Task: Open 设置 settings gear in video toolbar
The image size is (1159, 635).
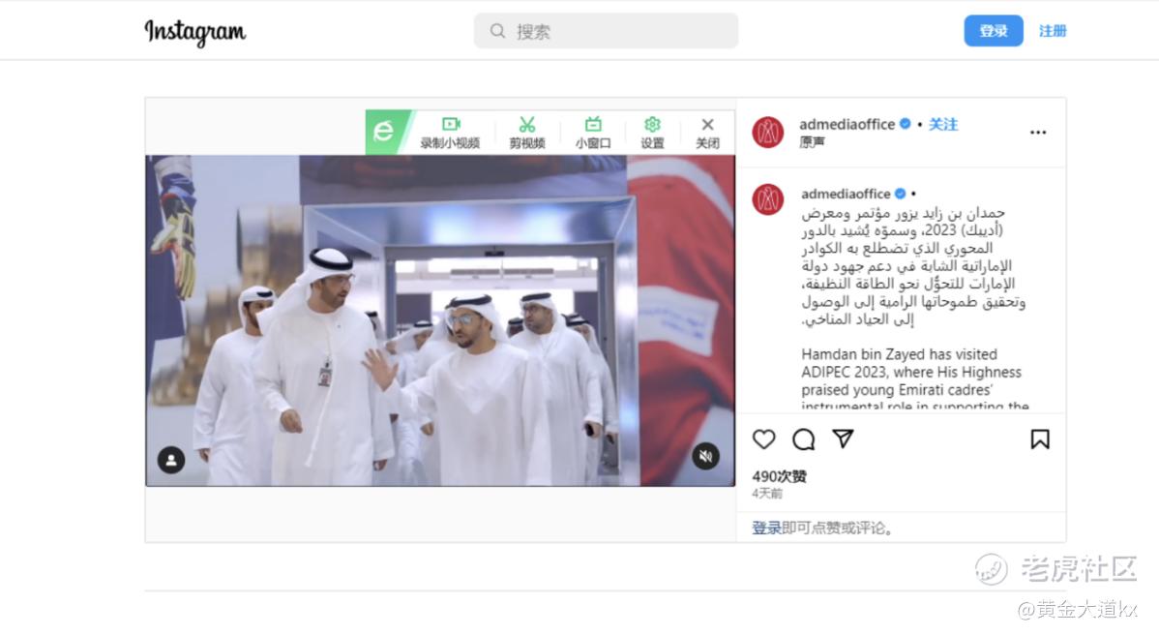Action: pyautogui.click(x=652, y=133)
